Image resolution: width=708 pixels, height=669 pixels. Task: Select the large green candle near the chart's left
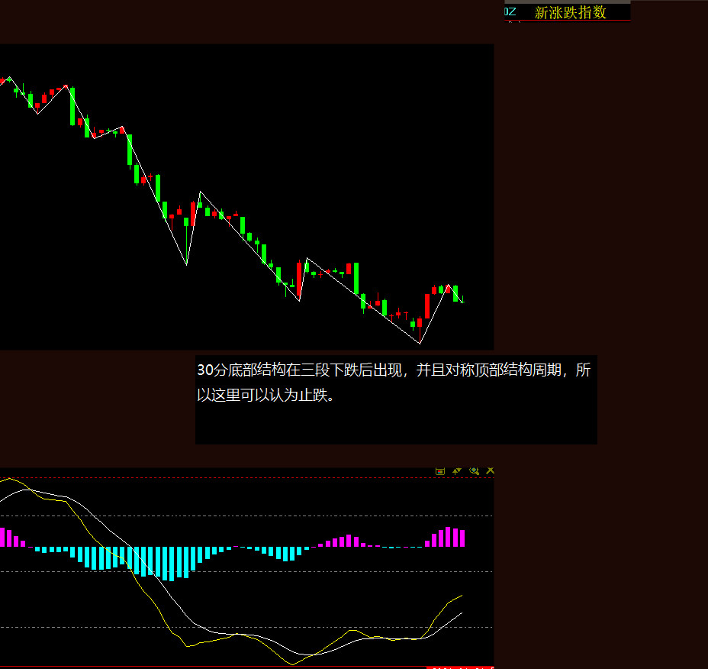(72, 106)
